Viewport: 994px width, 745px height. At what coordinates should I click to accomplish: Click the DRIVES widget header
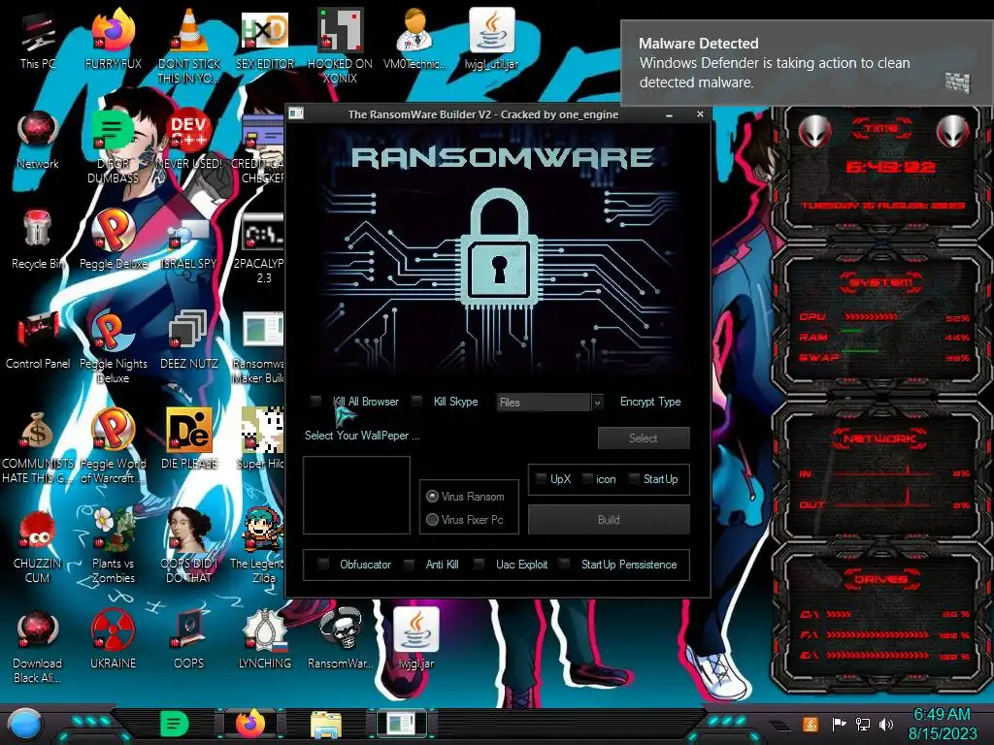[880, 578]
